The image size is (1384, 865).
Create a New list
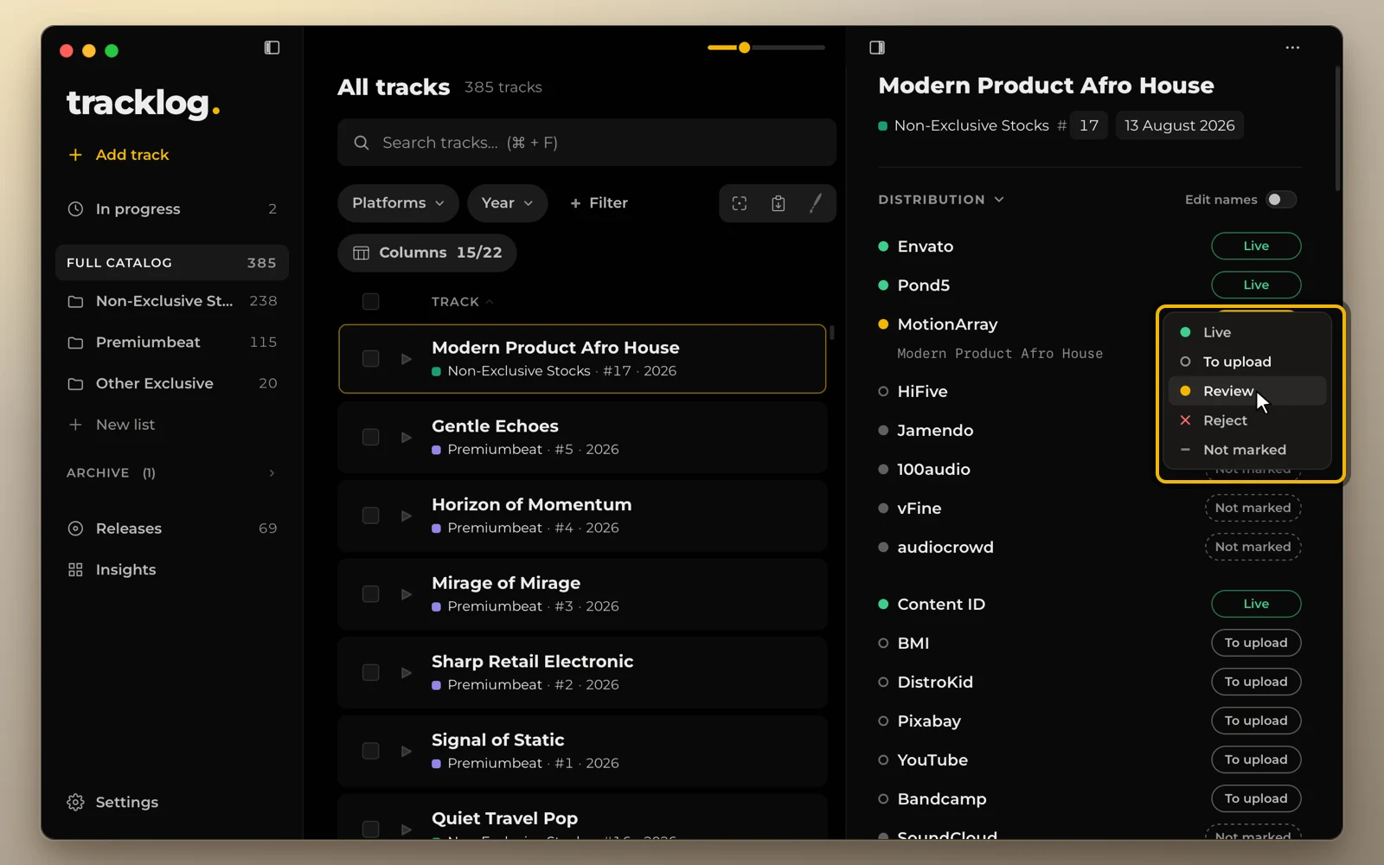pyautogui.click(x=112, y=425)
